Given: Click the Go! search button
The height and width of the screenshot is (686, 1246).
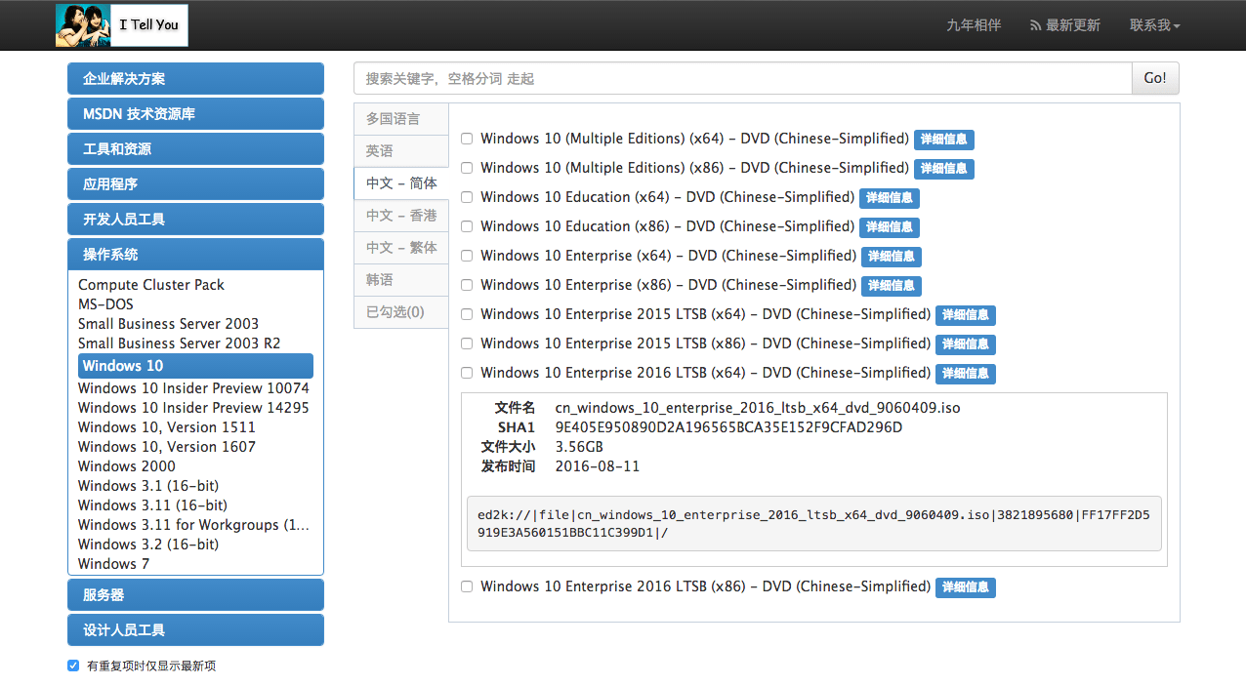Looking at the screenshot, I should [1155, 78].
